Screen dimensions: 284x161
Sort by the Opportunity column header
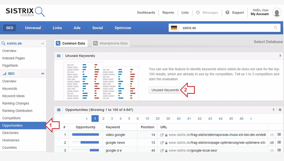click(86, 127)
